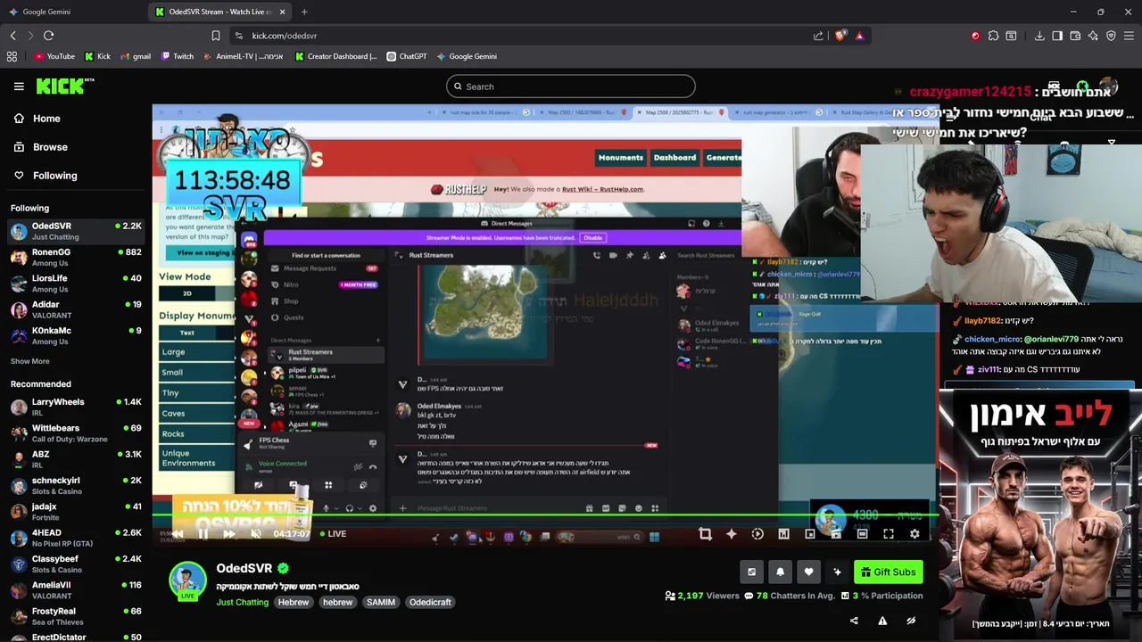Open recommended AmeliaVII channel
This screenshot has width=1142, height=642.
tap(75, 590)
